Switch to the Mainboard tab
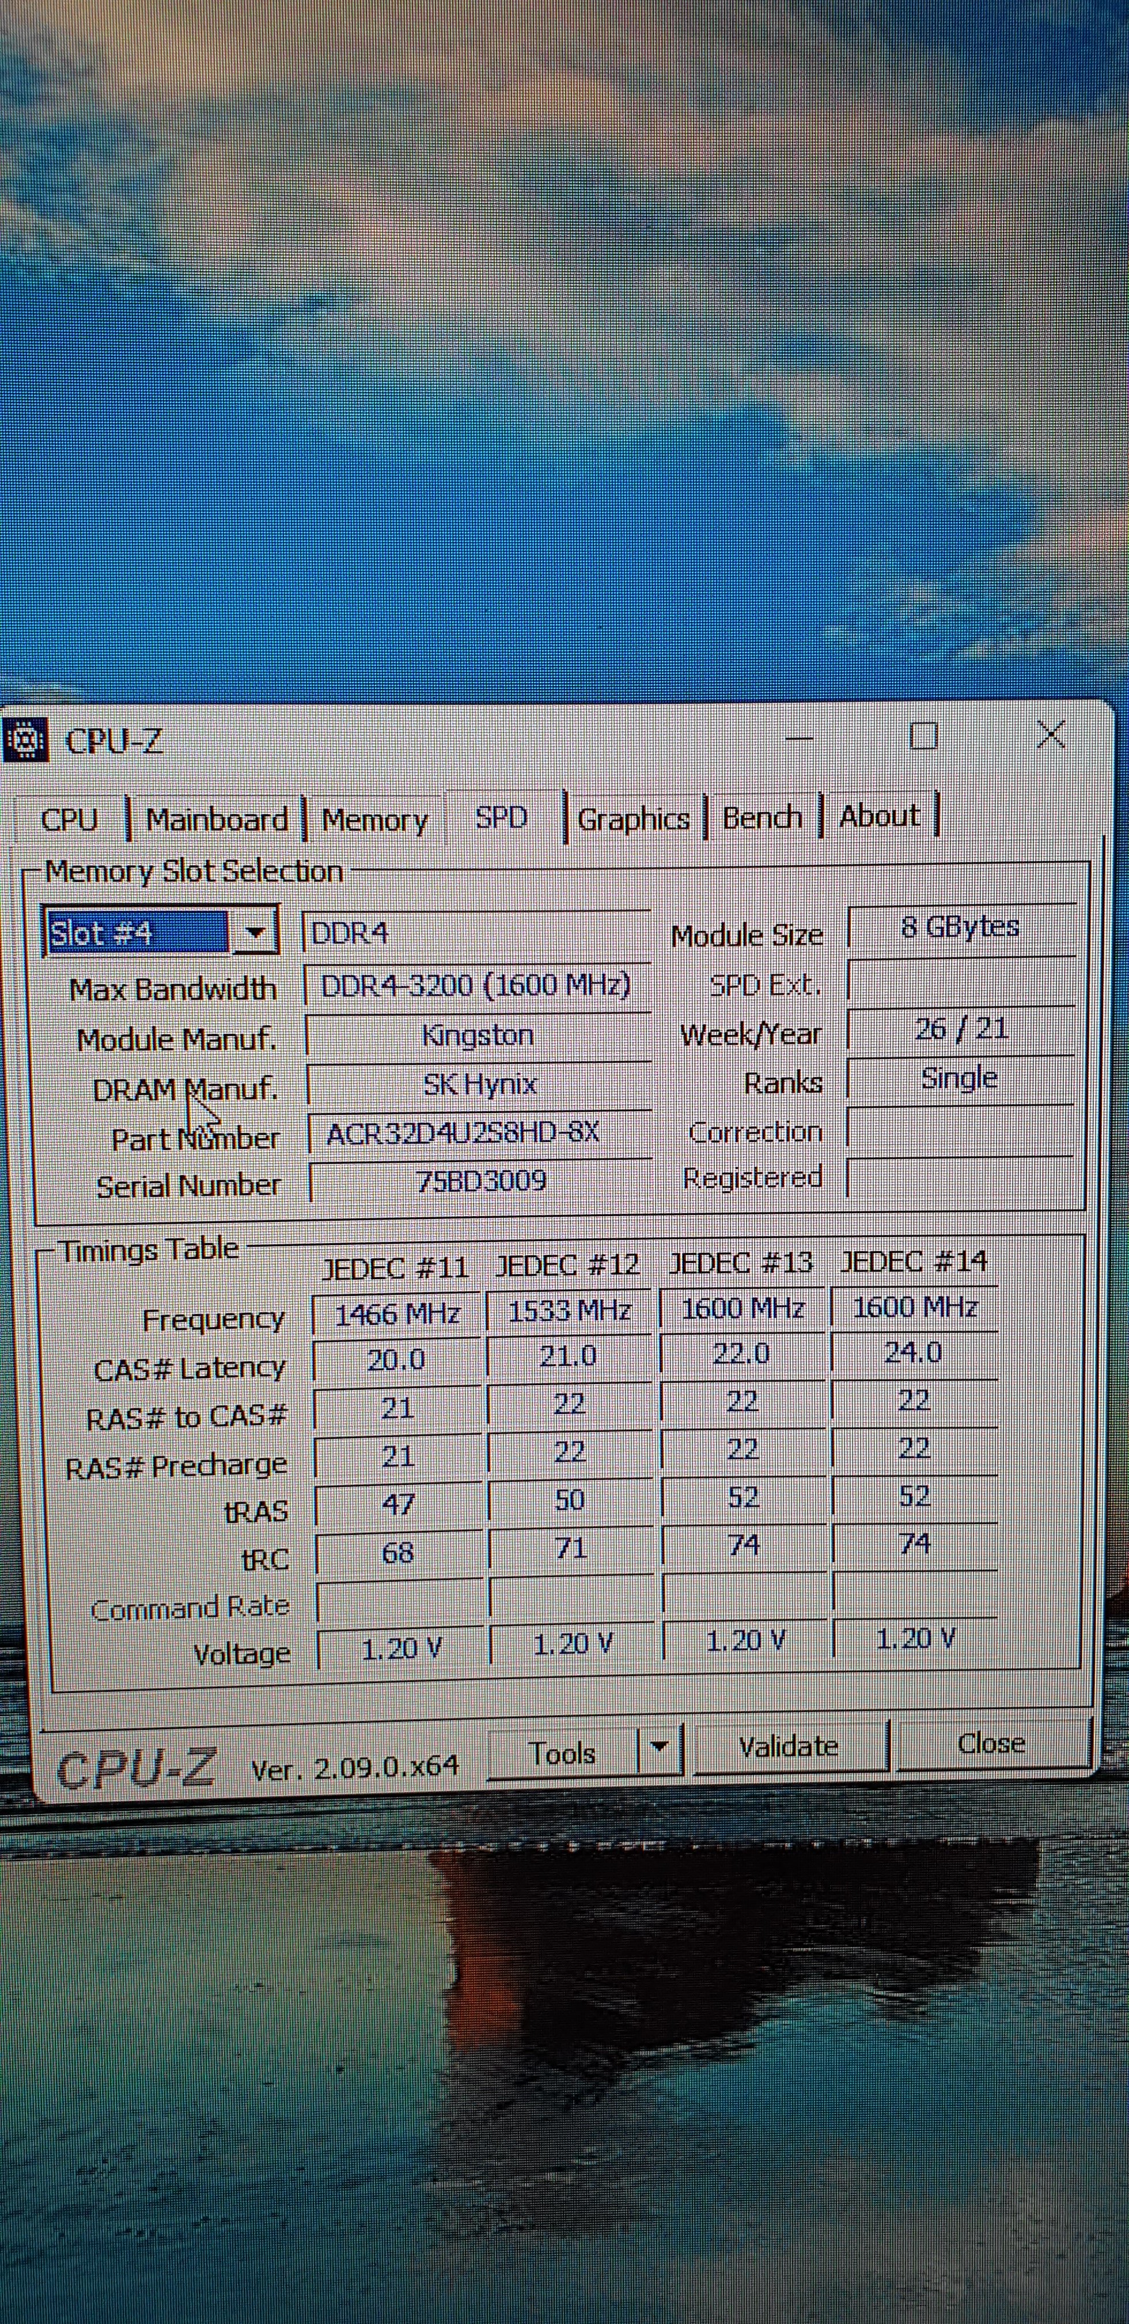This screenshot has height=2324, width=1129. pyautogui.click(x=217, y=820)
